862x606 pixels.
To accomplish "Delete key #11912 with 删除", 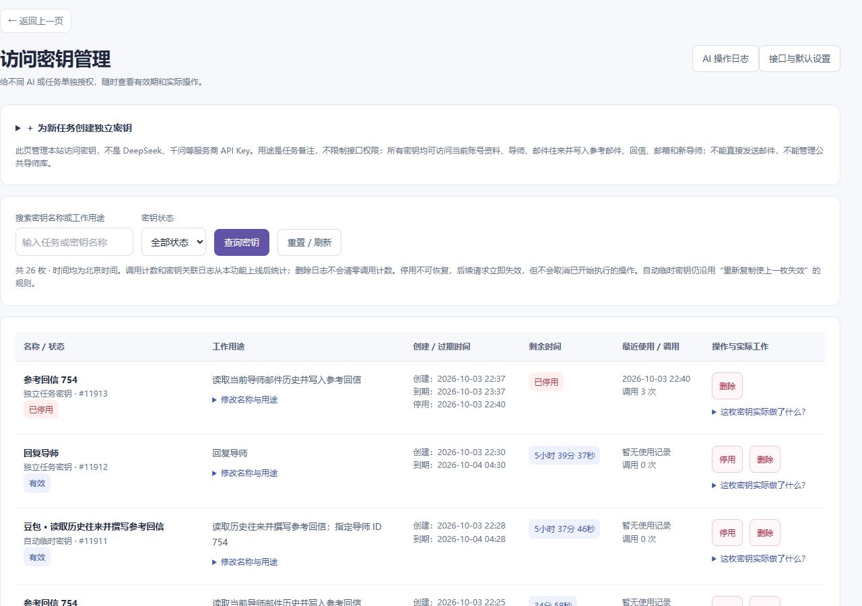I will coord(765,459).
